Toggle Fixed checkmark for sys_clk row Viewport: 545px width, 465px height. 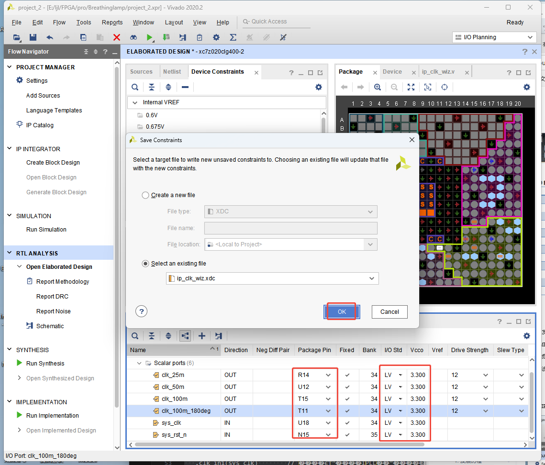pos(347,423)
